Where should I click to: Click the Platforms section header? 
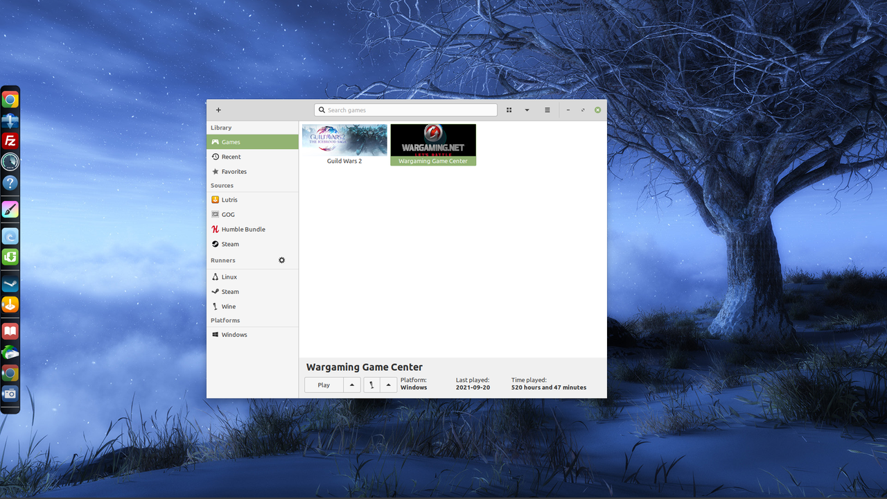click(225, 320)
